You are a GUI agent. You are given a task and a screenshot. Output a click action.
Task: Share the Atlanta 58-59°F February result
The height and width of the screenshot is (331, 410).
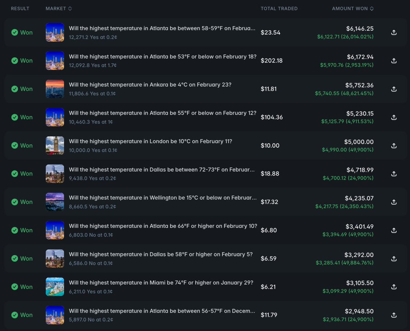click(x=394, y=32)
